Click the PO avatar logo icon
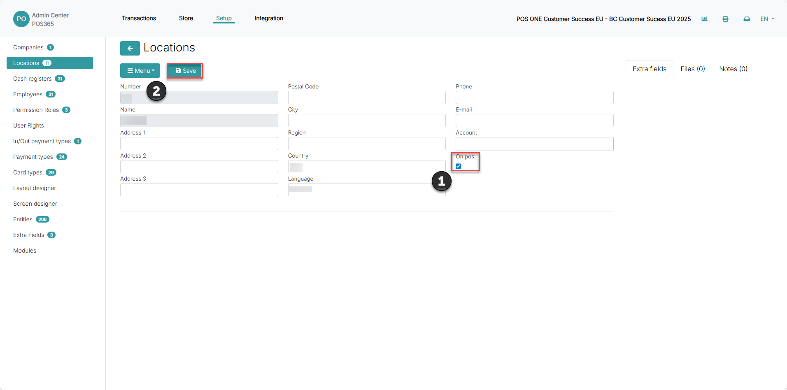Image resolution: width=787 pixels, height=390 pixels. tap(21, 19)
